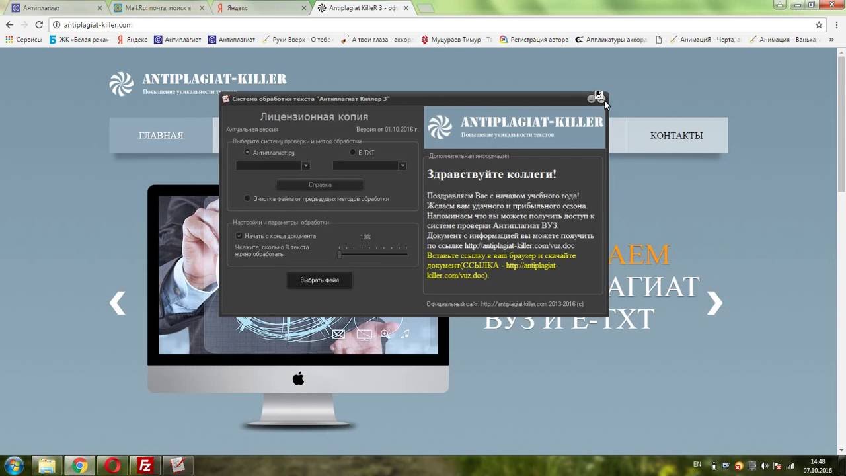Image resolution: width=846 pixels, height=476 pixels.
Task: Minimize the Антиплагиат Киллер 3 window
Action: click(591, 99)
